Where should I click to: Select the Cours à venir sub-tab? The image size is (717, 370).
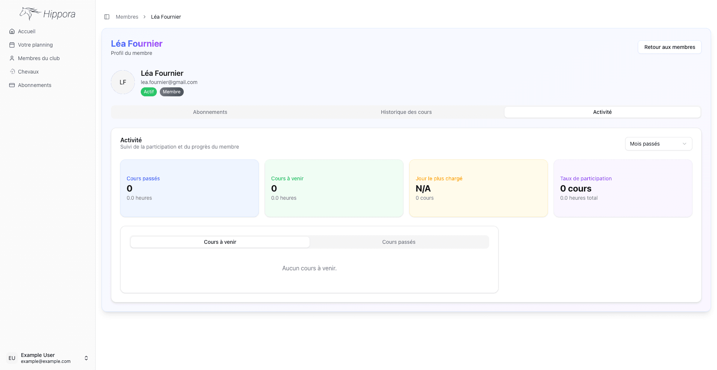coord(220,242)
